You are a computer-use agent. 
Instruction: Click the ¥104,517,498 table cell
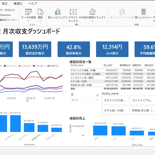[x=111, y=81]
